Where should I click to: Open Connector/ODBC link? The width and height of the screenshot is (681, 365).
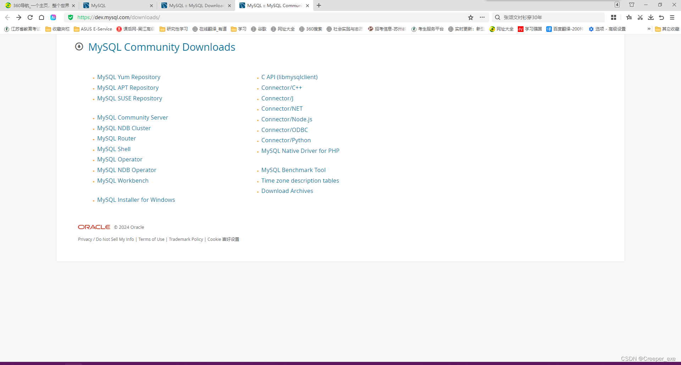[x=284, y=130]
